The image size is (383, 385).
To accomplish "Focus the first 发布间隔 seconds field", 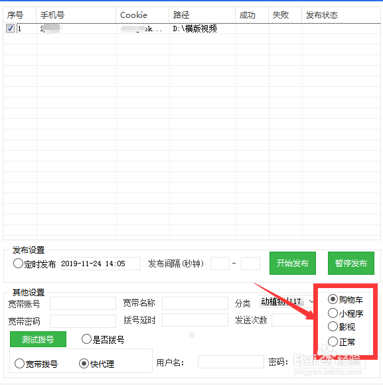I will point(220,264).
